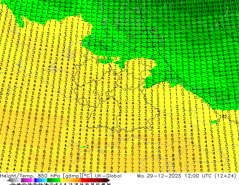Click the grey left arrow of the color scale
This screenshot has width=239, height=185.
coord(9,180)
